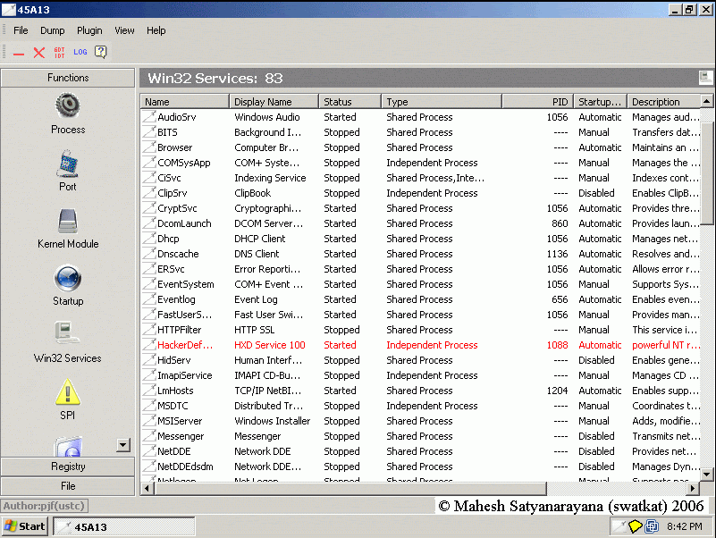Click the horizontal scrollbar thumb
716x538 pixels.
click(350, 488)
